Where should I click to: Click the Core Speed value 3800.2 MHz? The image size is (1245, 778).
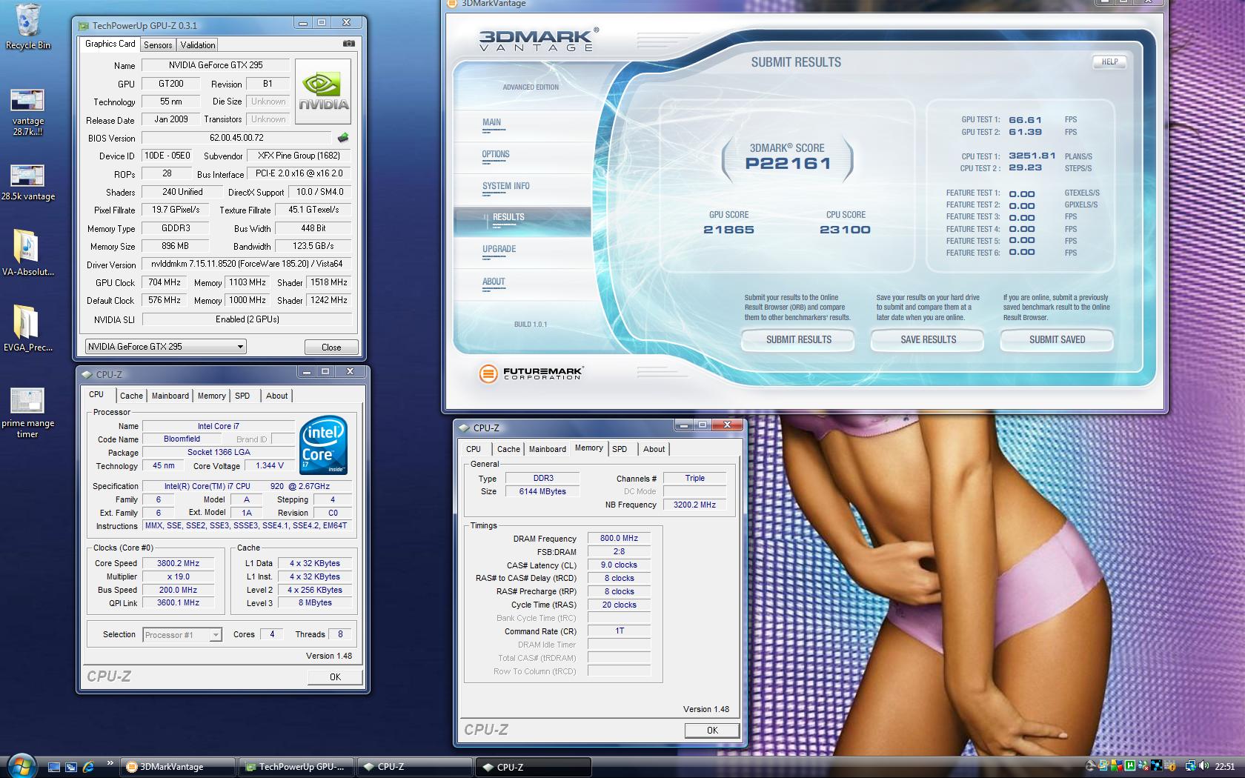pos(178,563)
